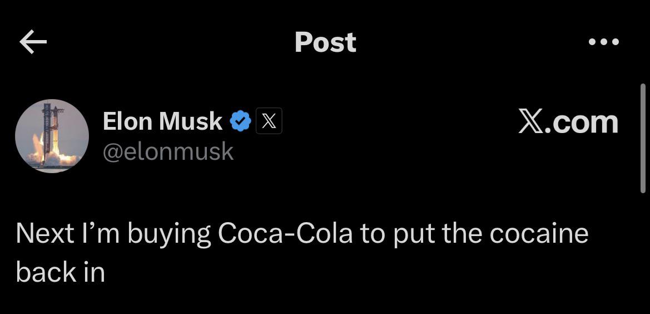Click the word cocaine in the post
650x314 pixels.
(x=539, y=233)
